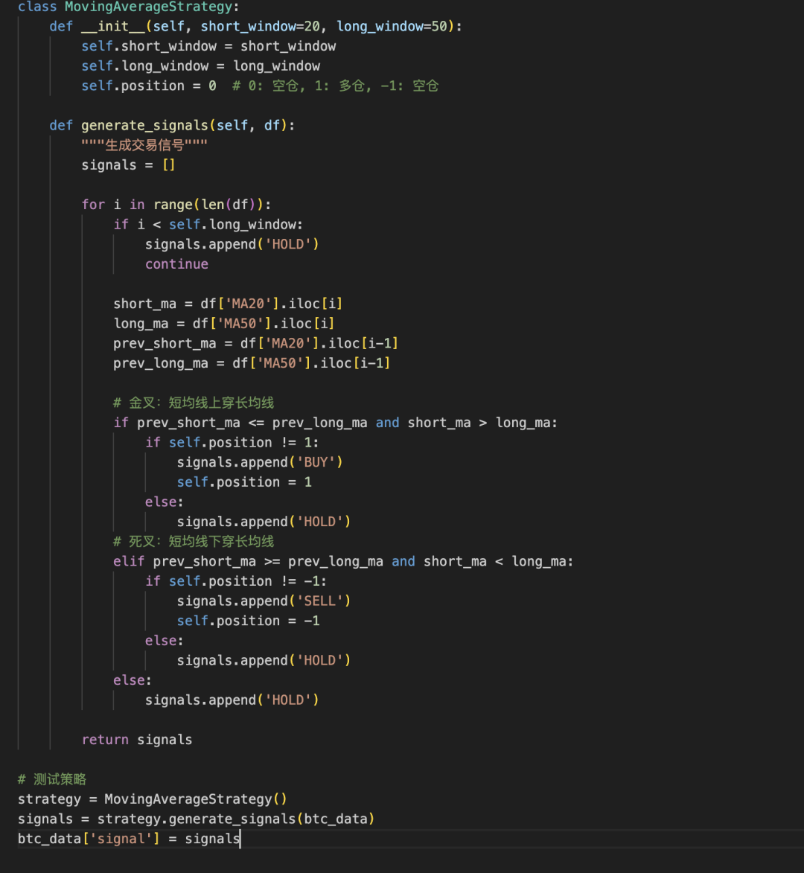The width and height of the screenshot is (804, 873).
Task: Click signals.append('SELL') line
Action: [264, 601]
